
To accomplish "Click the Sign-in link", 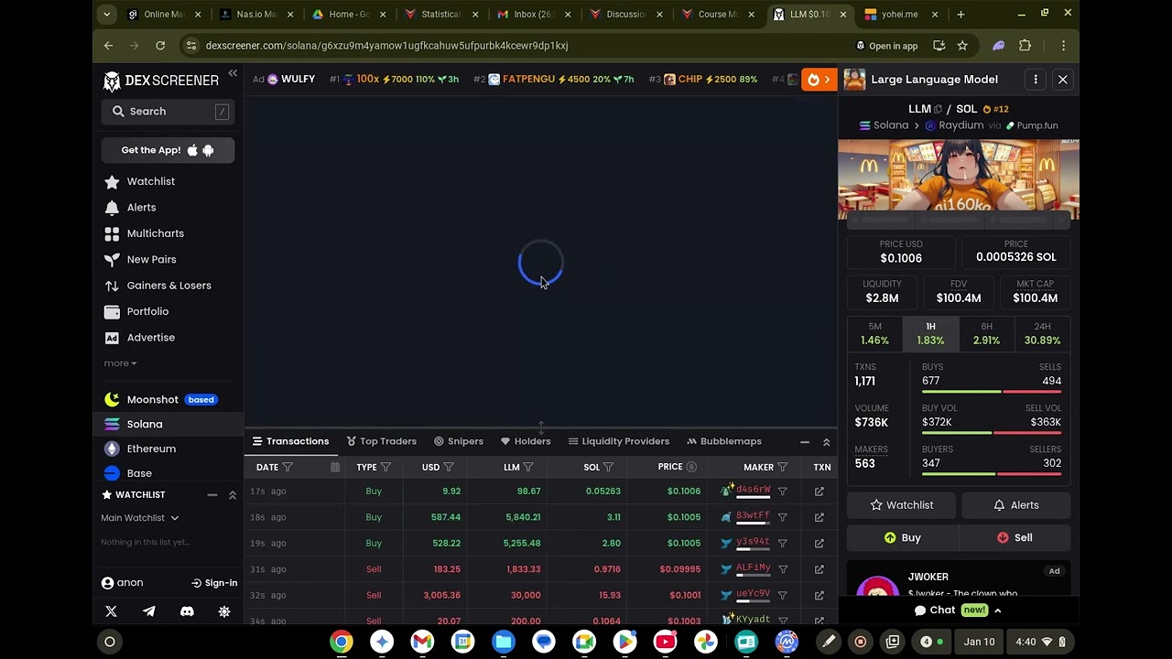I will (x=214, y=583).
